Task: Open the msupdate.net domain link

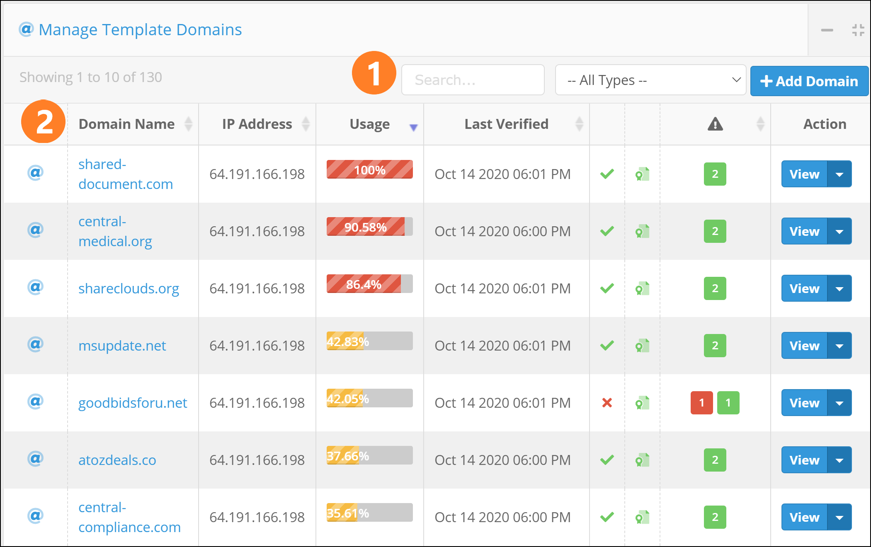Action: pyautogui.click(x=122, y=346)
